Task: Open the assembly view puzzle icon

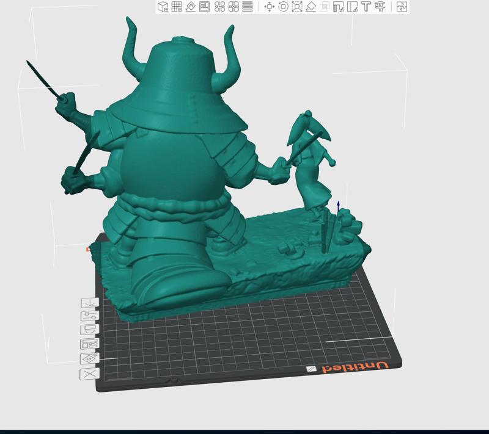Action: point(402,7)
